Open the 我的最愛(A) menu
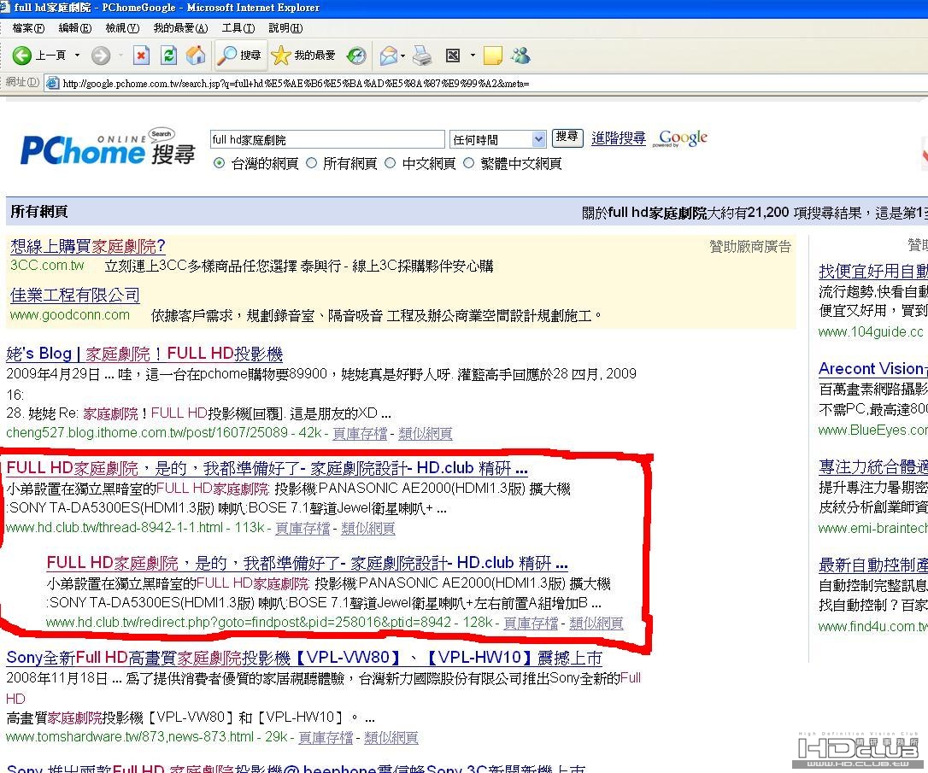 click(180, 28)
